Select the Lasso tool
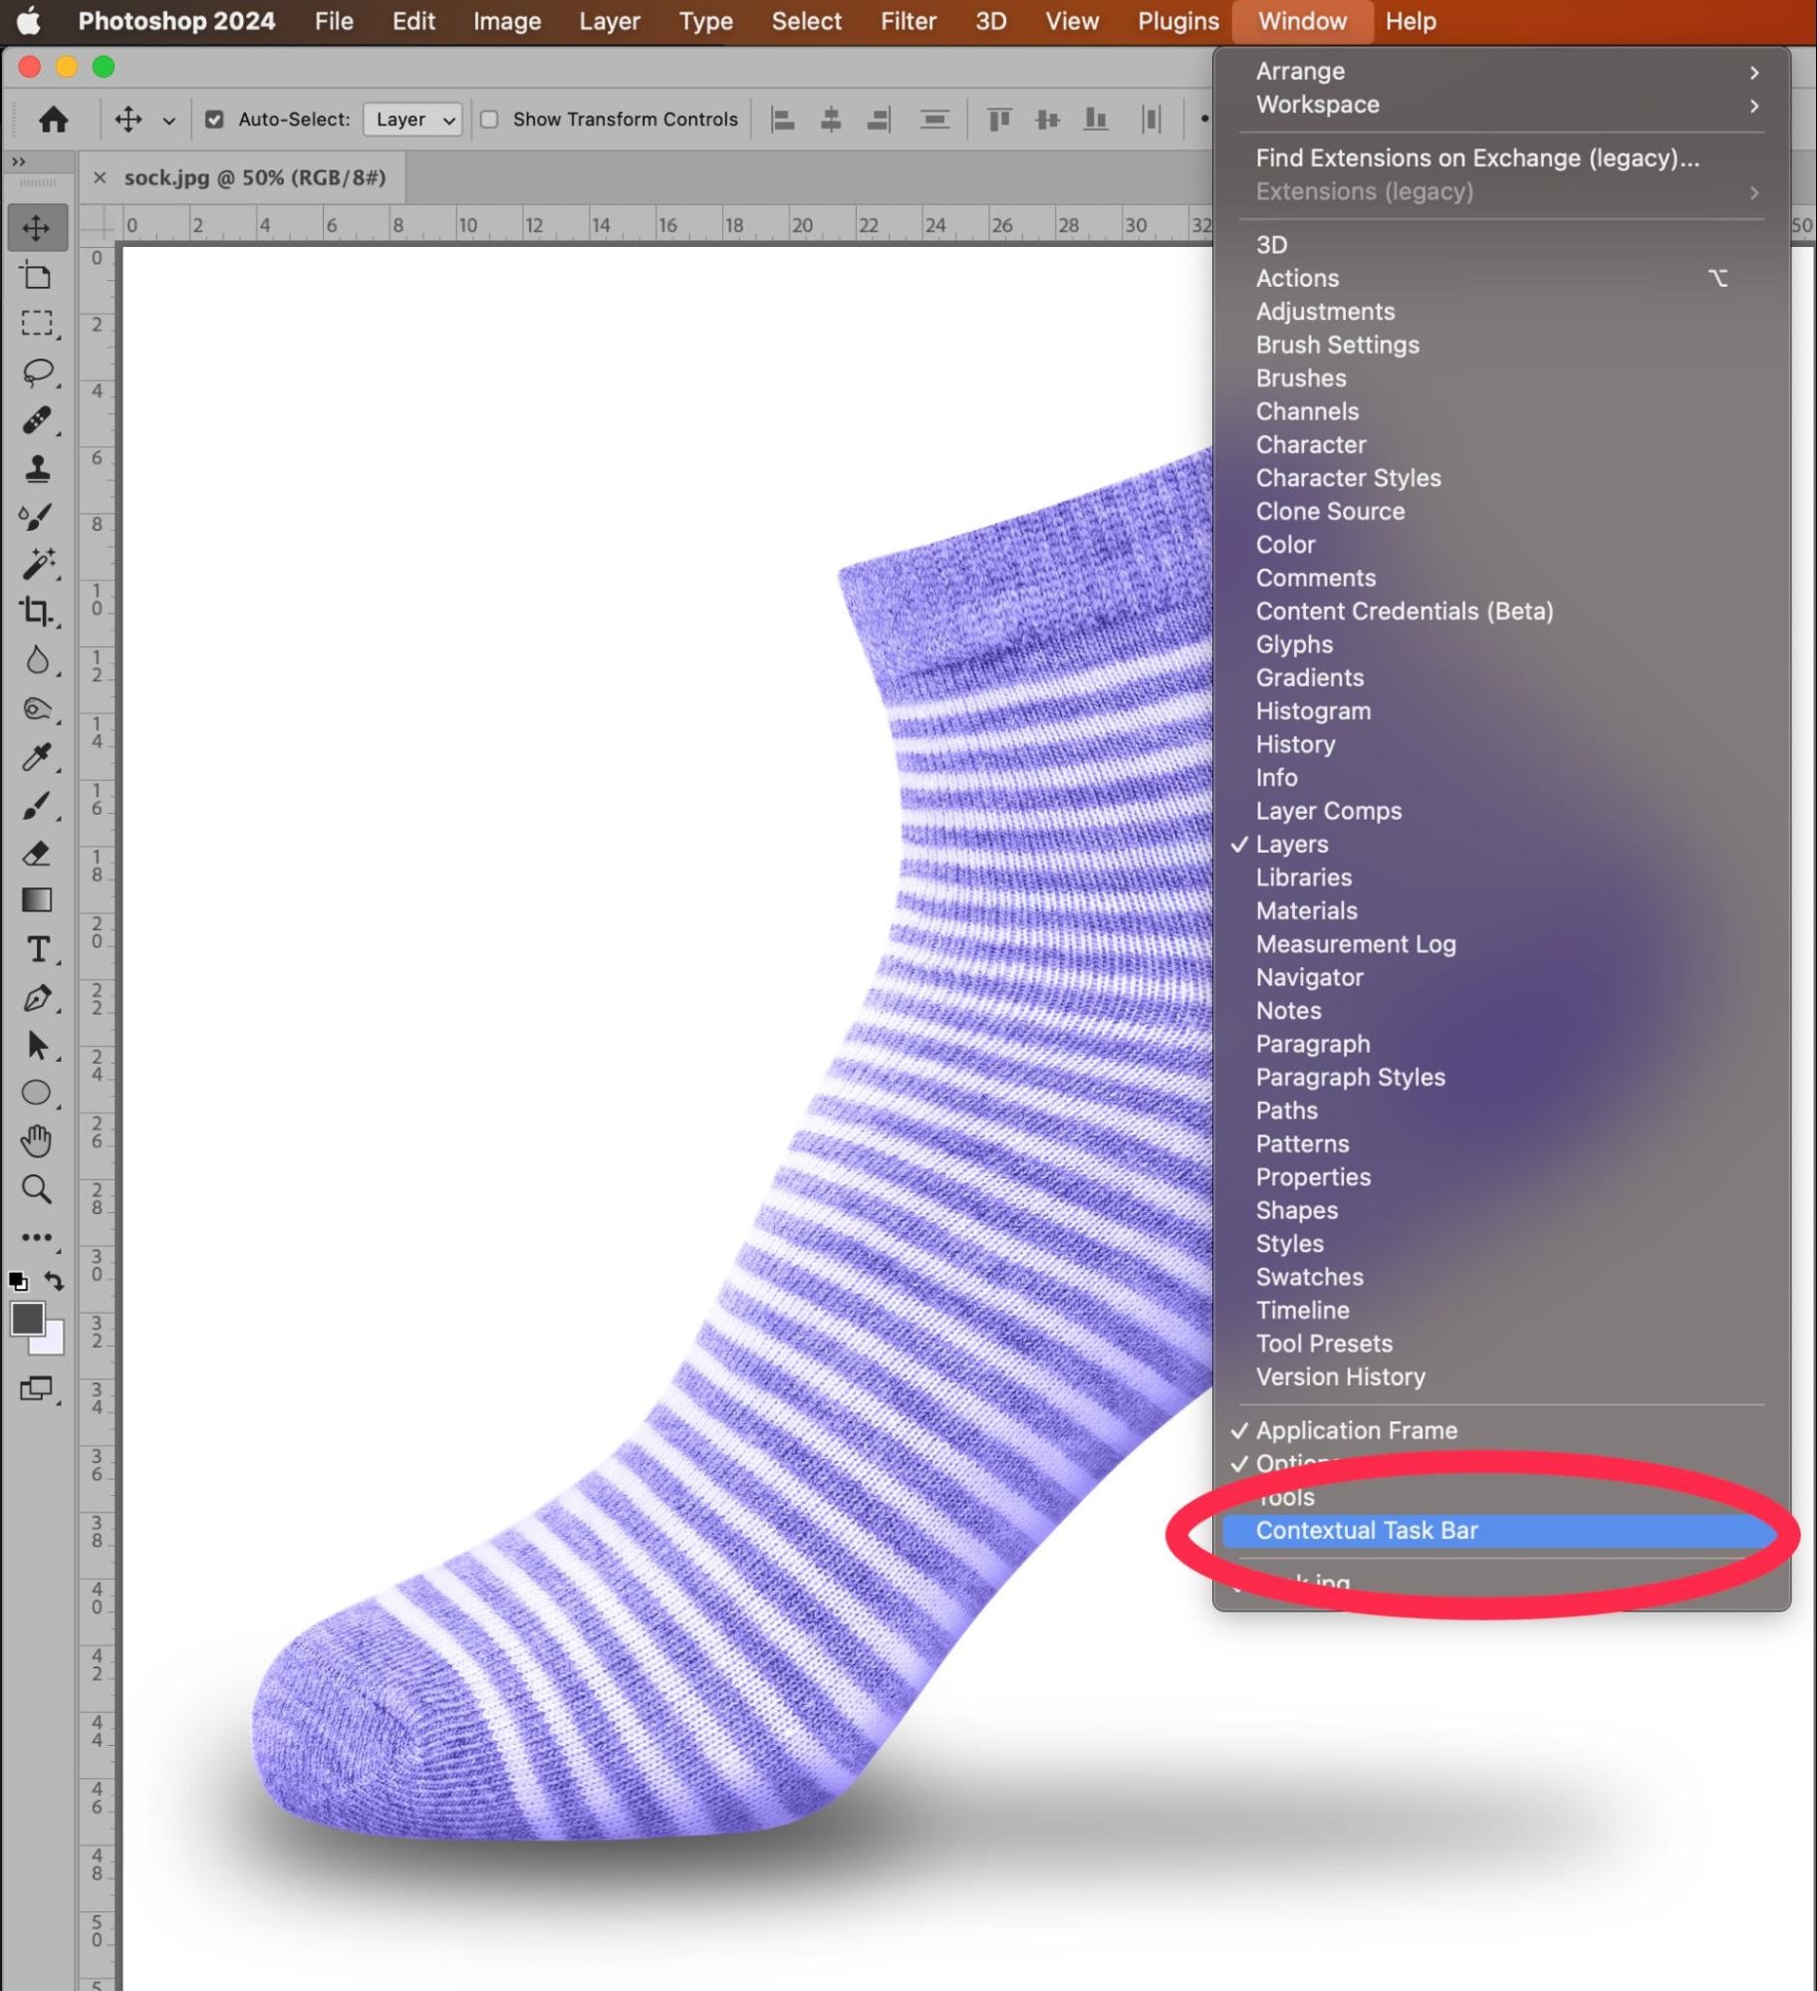Image resolution: width=1817 pixels, height=1991 pixels. [37, 373]
